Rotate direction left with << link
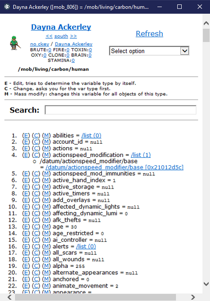The width and height of the screenshot is (210, 301). coord(49,36)
